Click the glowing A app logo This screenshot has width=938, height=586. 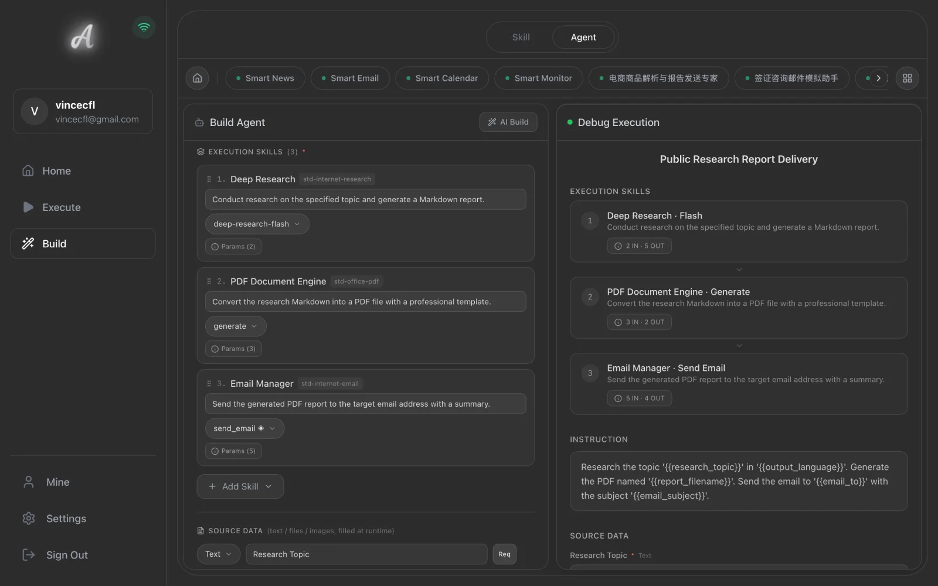[x=83, y=36]
